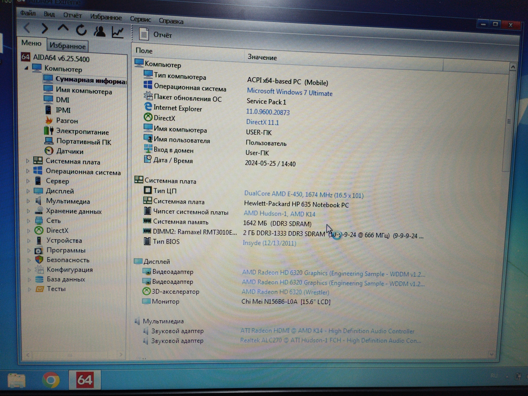Open File Explorer from the taskbar
This screenshot has width=528, height=396.
point(16,381)
